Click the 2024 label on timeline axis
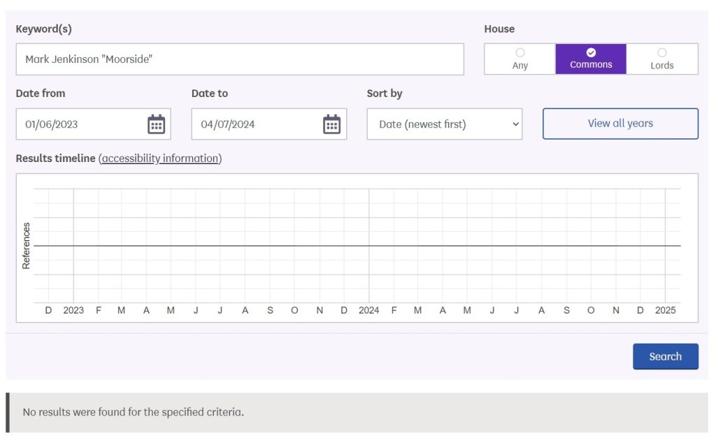716x442 pixels. pos(368,310)
